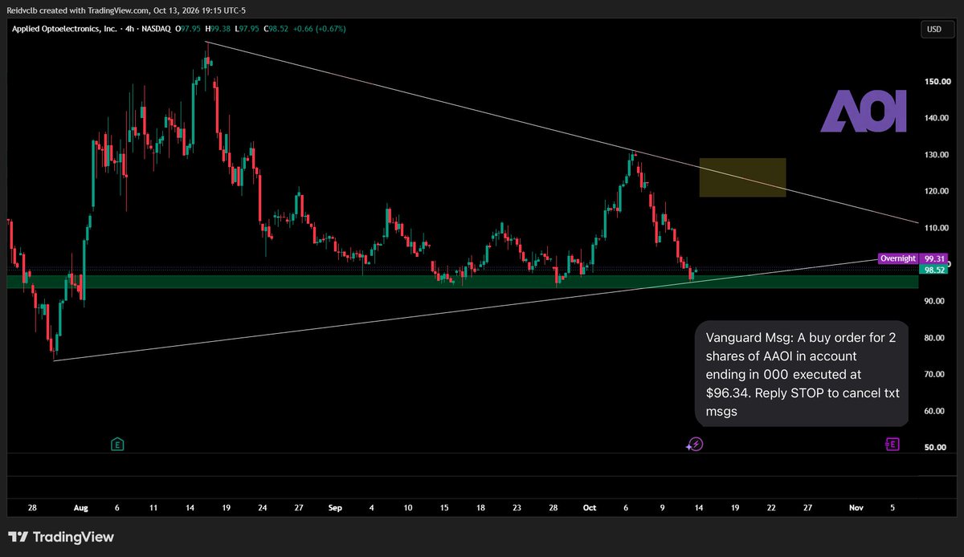964x557 pixels.
Task: Click the 22 date label on time axis
Action: coord(772,508)
